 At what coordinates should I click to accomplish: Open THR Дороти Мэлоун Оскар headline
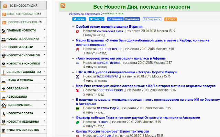tap(126, 72)
